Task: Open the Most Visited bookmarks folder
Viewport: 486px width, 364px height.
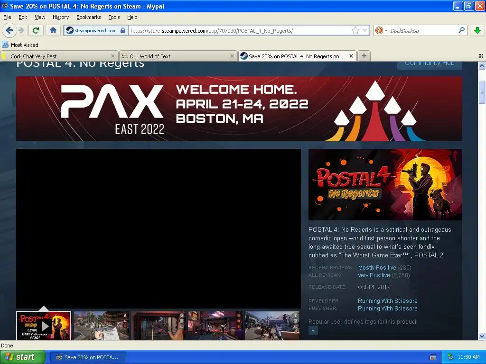Action: pos(20,45)
